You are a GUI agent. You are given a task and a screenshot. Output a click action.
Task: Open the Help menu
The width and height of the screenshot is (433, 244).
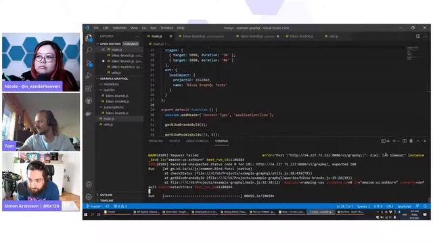181,28
